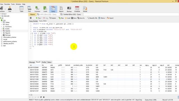179x101 pixels.
Task: Expand the Views tree node
Action: pyautogui.click(x=2, y=24)
